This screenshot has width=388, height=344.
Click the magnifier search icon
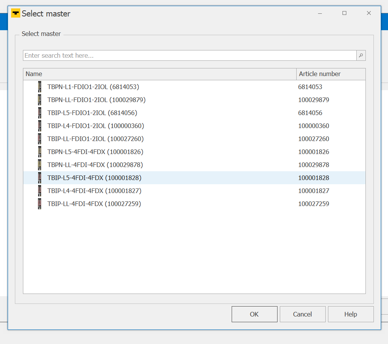(361, 55)
